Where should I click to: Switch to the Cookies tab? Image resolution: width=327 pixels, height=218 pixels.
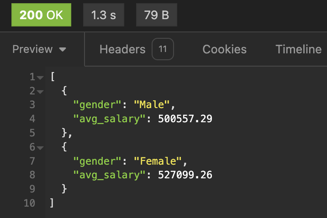(x=224, y=49)
